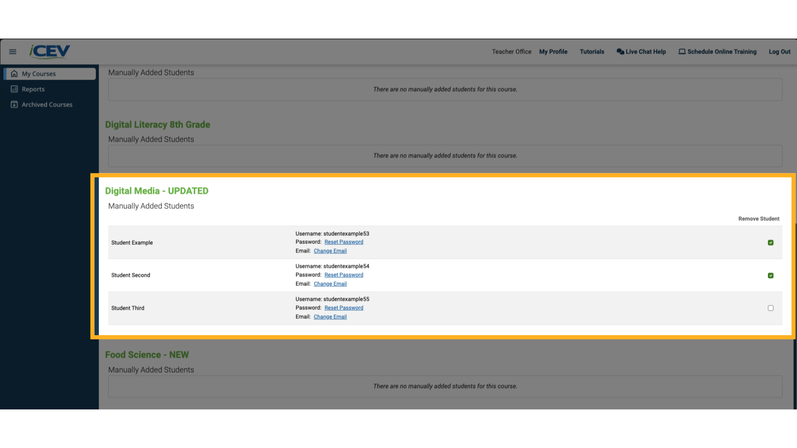The width and height of the screenshot is (797, 448).
Task: Log Out of the account
Action: [x=780, y=52]
